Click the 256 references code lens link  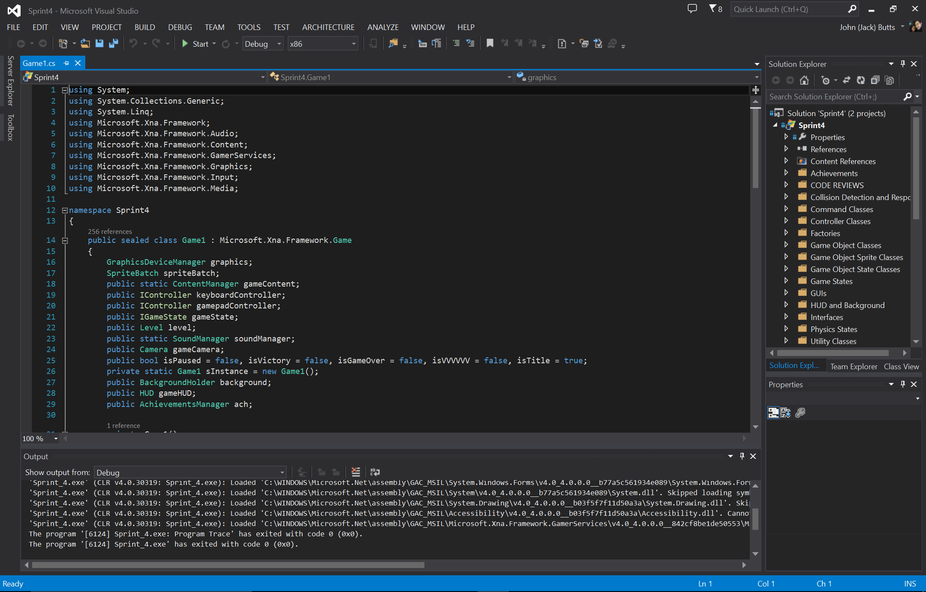(x=110, y=231)
